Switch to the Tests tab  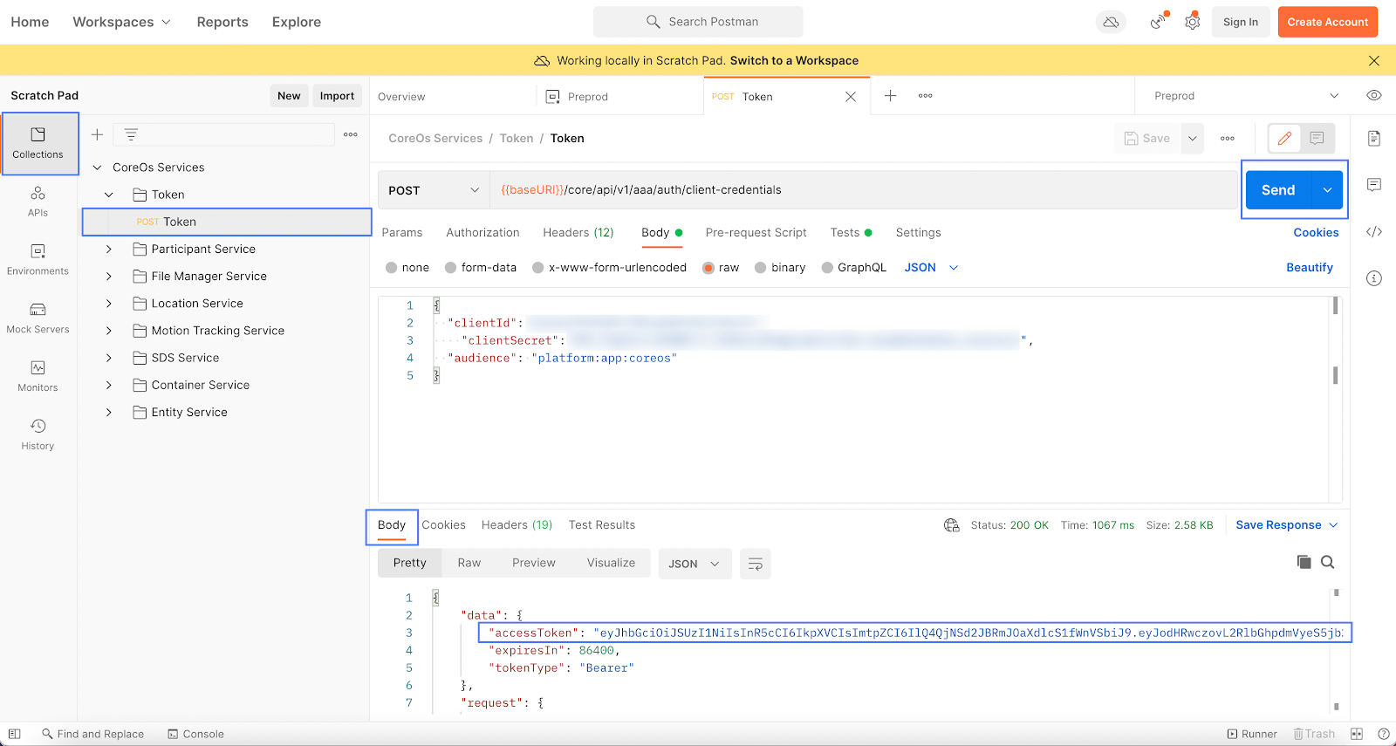(x=851, y=233)
